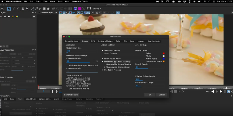Open the Logging preferences tab

pos(141,41)
